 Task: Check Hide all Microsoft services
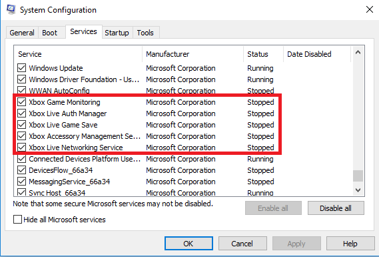pos(17,220)
